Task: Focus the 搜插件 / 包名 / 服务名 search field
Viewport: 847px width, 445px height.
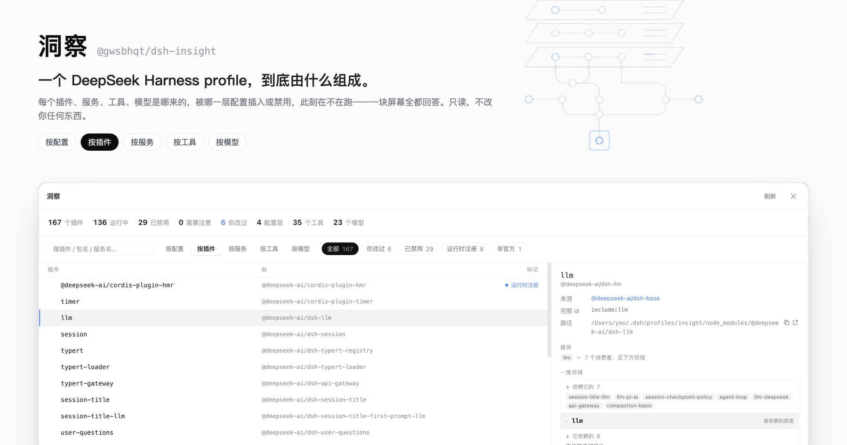Action: tap(101, 249)
